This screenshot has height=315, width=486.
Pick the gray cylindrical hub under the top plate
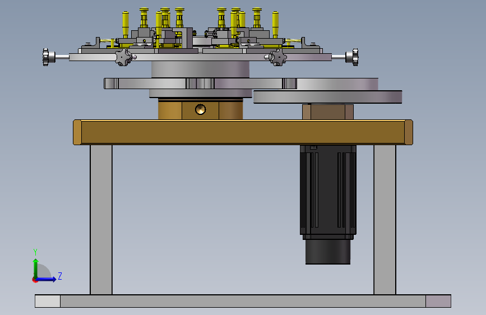pyautogui.click(x=200, y=70)
